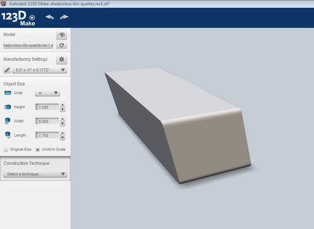Reload the model with the refresh icon
Image resolution: width=314 pixels, height=229 pixels.
pos(61,45)
